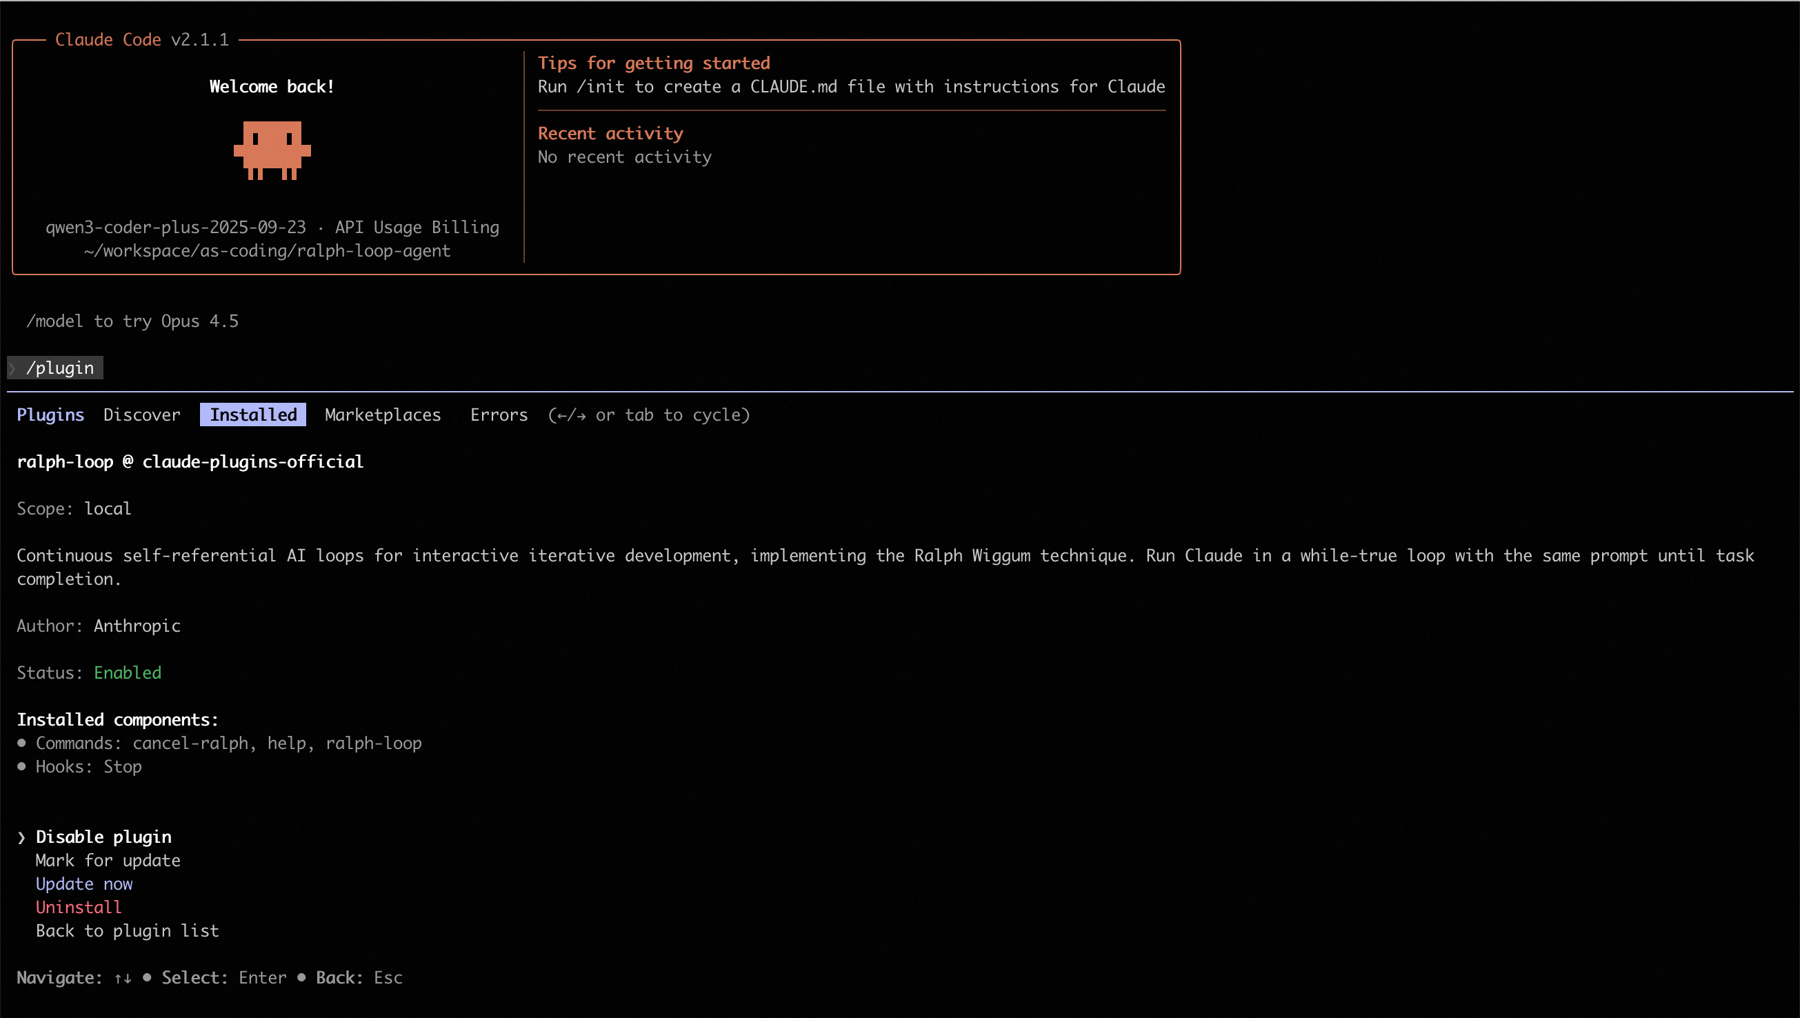The image size is (1800, 1018).
Task: Click the /model to try Opus 4.5 hint
Action: coord(132,321)
